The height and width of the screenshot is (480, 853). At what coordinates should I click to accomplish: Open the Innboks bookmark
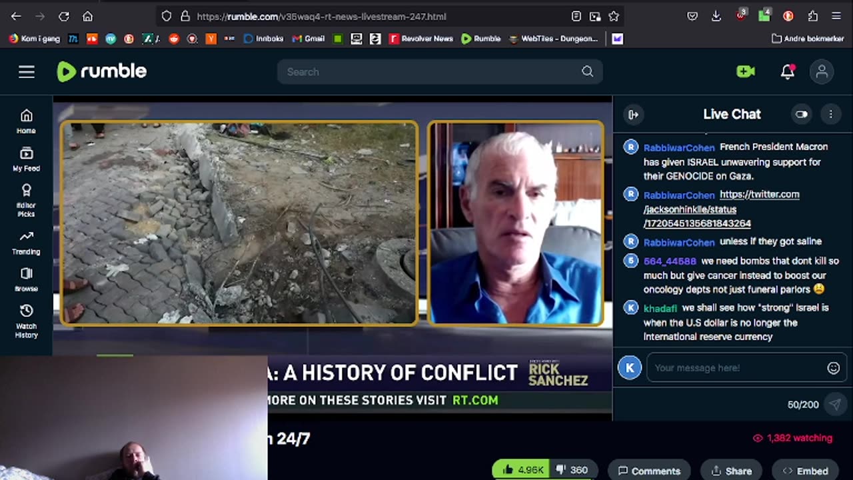[263, 39]
